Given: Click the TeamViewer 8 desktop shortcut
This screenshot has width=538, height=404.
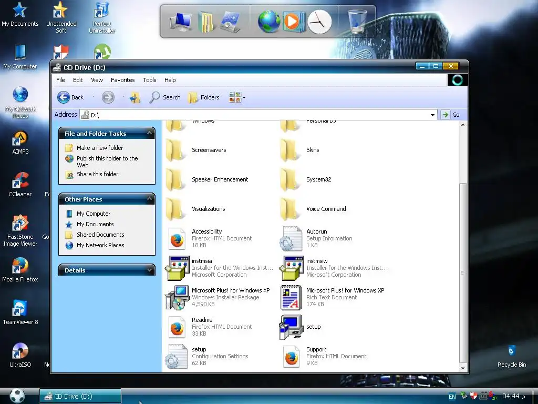Looking at the screenshot, I should pos(20,312).
